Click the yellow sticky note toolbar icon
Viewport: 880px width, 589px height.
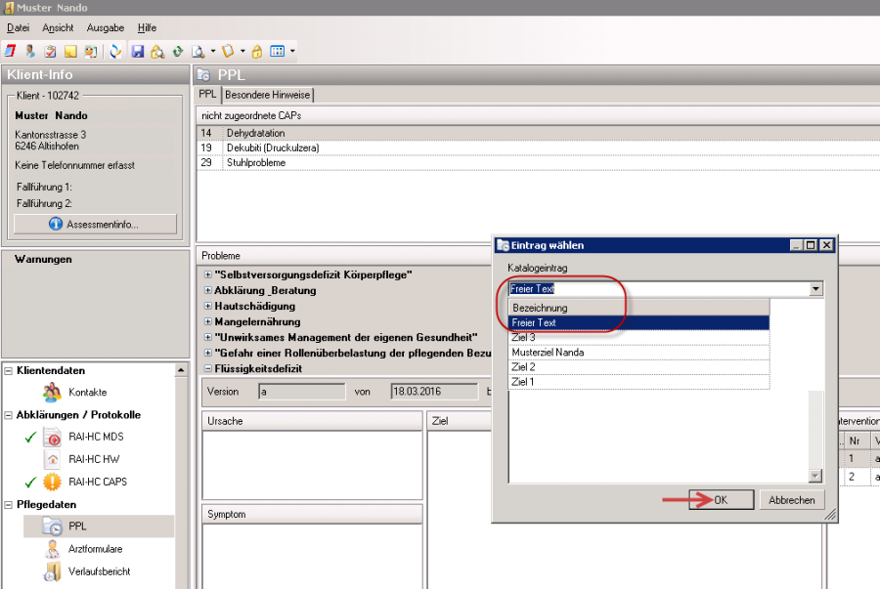tap(70, 51)
